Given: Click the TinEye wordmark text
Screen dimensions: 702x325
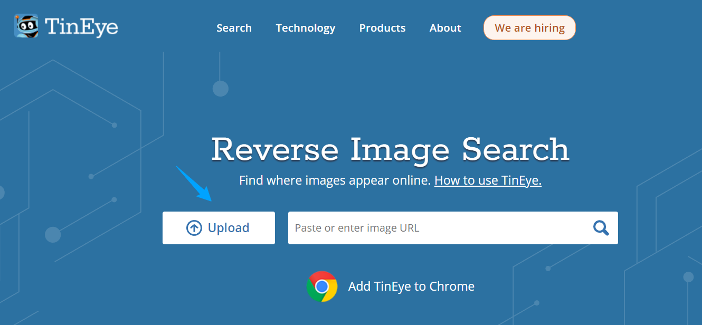Looking at the screenshot, I should (x=81, y=27).
